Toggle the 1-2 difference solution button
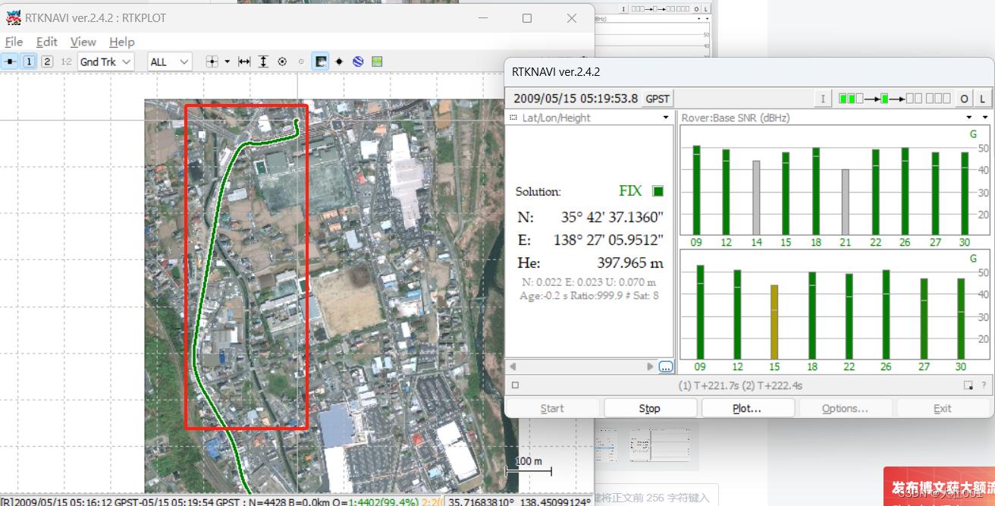Viewport: 995px width, 506px height. pyautogui.click(x=66, y=61)
